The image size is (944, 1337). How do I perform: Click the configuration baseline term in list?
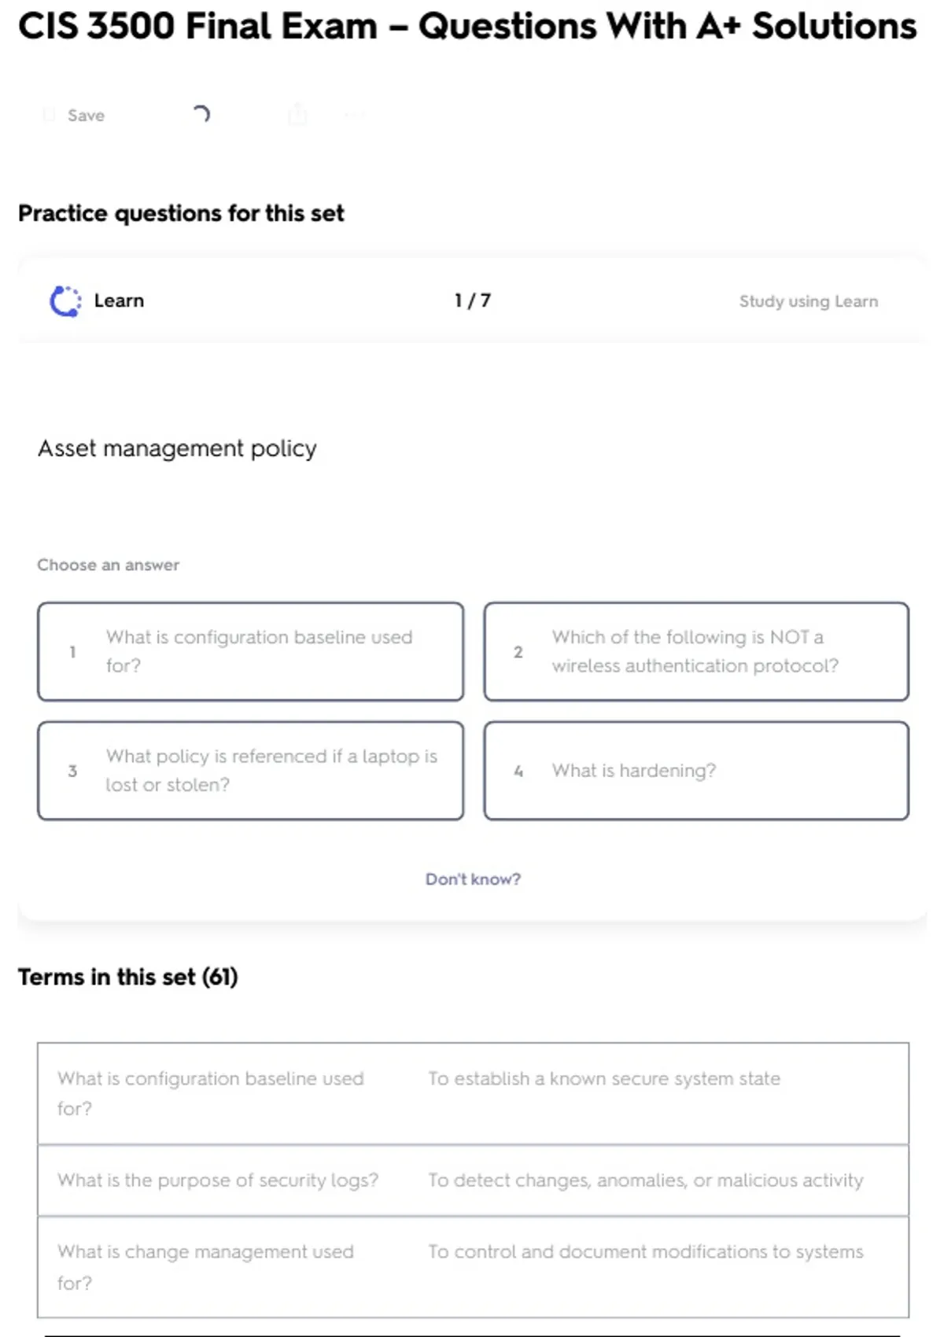211,1093
